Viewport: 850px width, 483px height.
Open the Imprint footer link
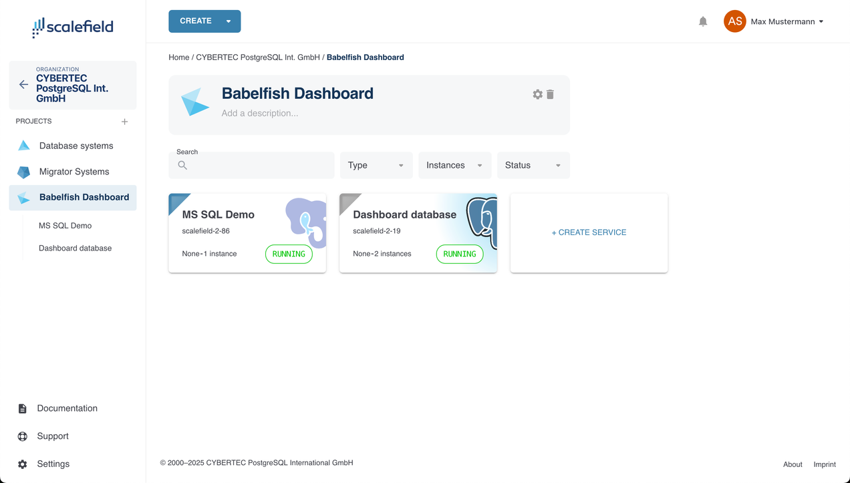pyautogui.click(x=825, y=464)
